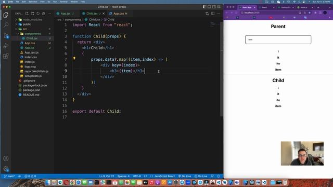
Task: Open the Manage gear in activity bar
Action: [x=6, y=169]
